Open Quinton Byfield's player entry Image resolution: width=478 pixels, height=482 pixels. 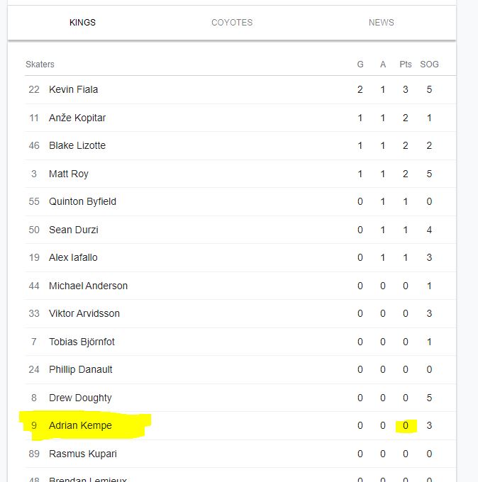(x=82, y=201)
